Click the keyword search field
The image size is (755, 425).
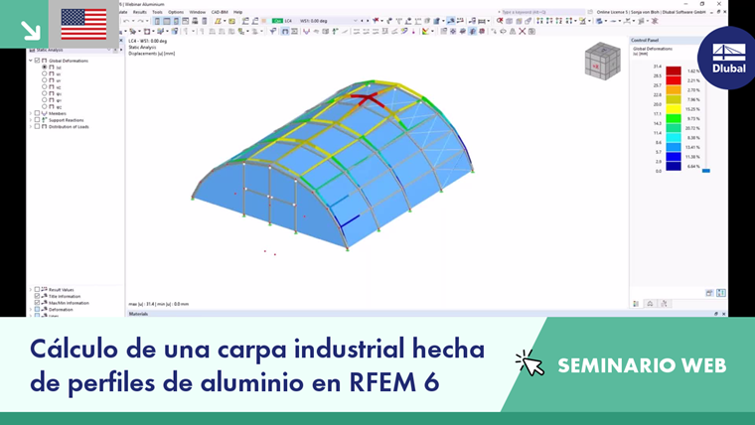tap(541, 12)
